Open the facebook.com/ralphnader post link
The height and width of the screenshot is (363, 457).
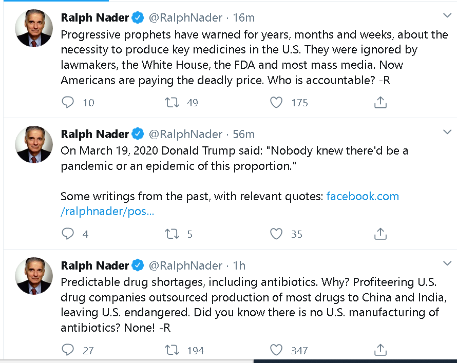230,204
